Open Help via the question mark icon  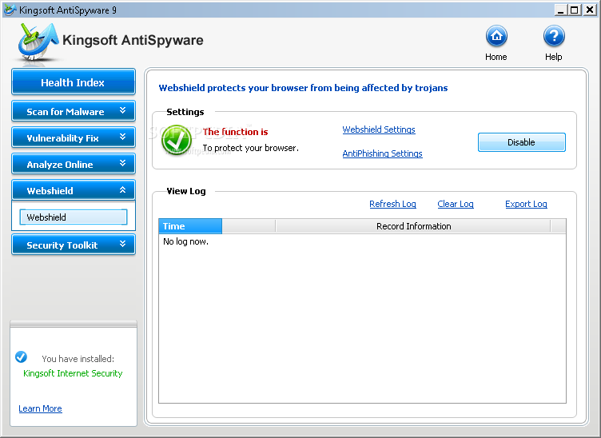click(x=554, y=37)
